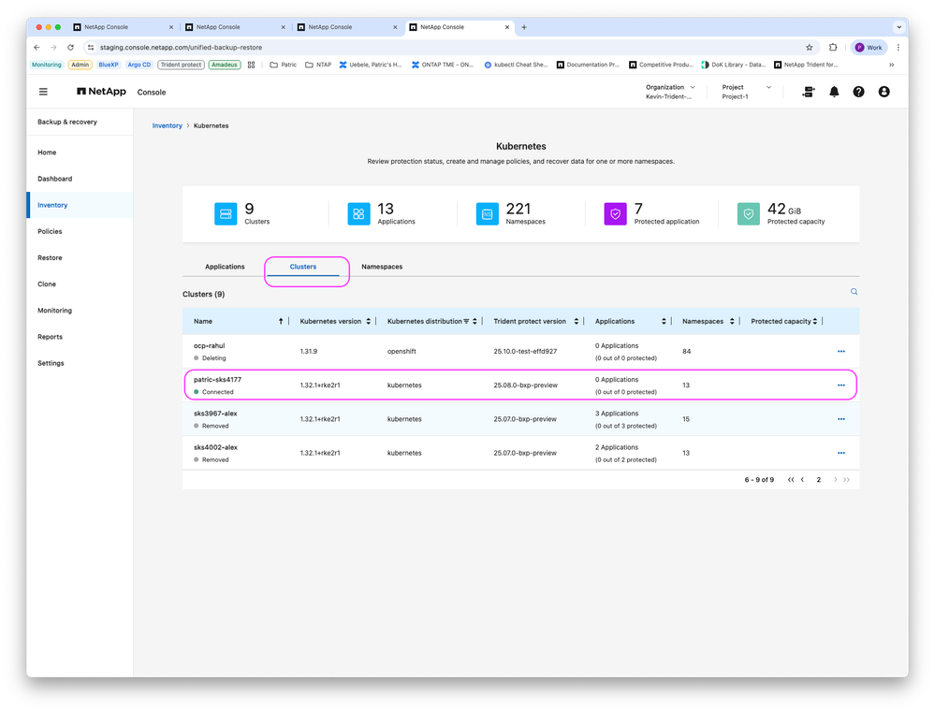
Task: Go to previous page of clusters
Action: pos(803,479)
